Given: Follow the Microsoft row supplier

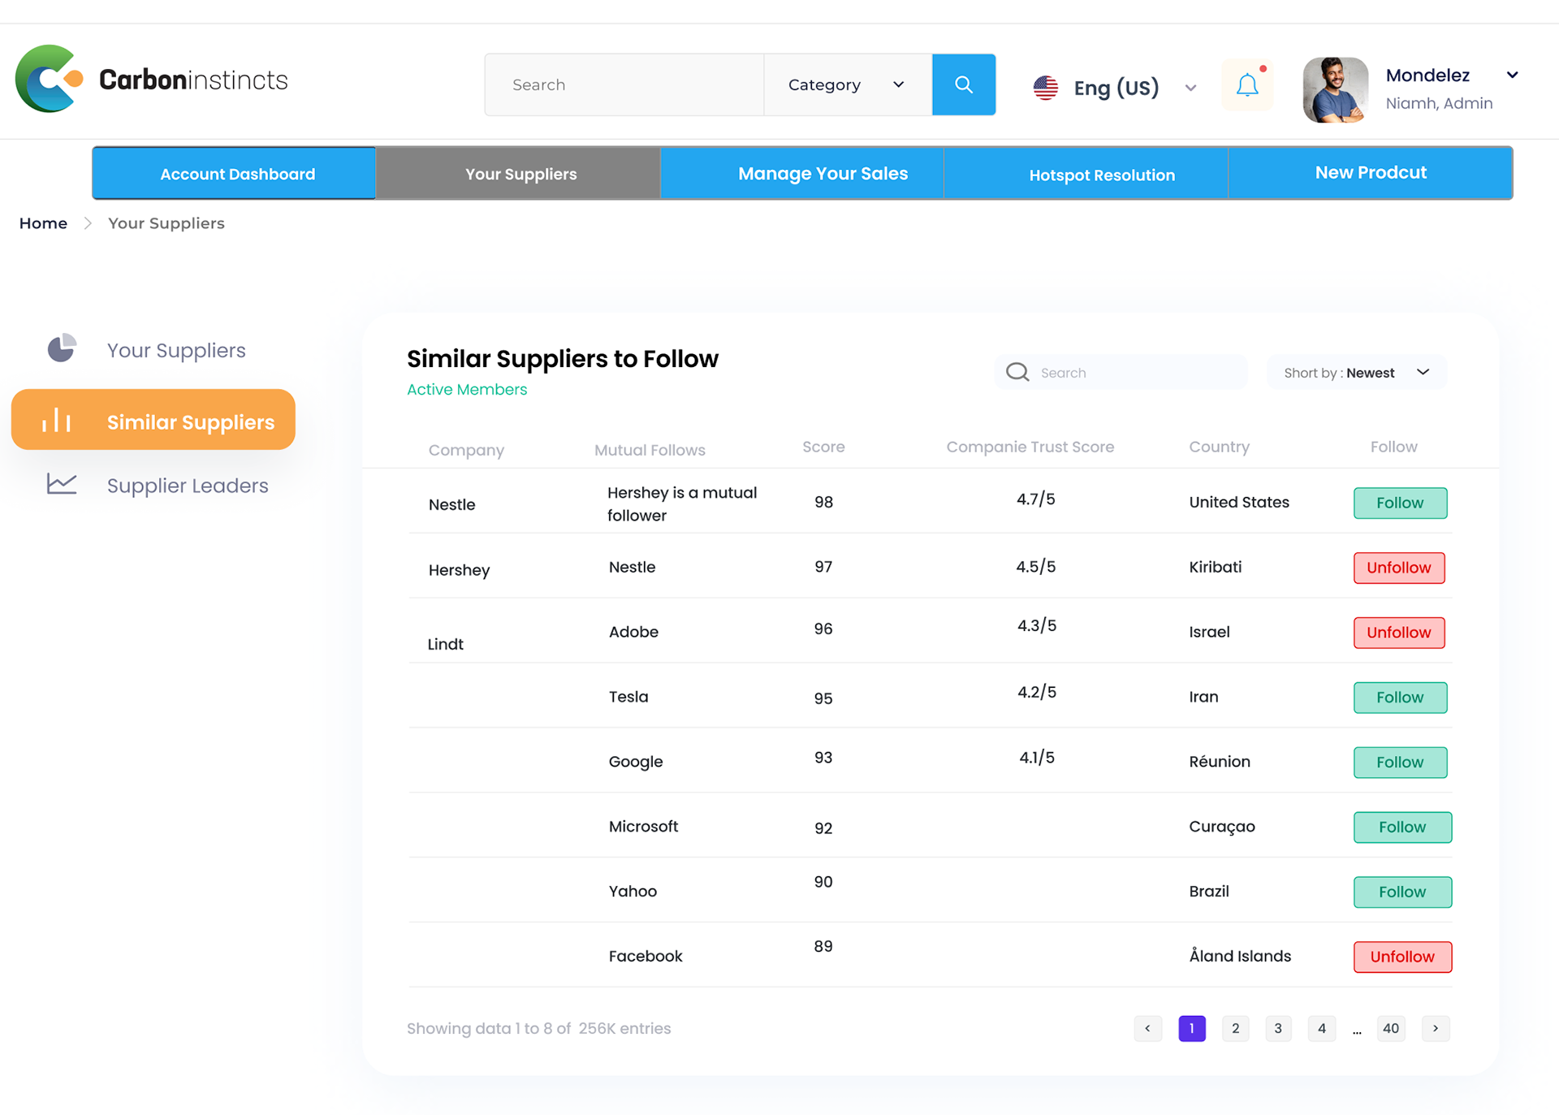Looking at the screenshot, I should pyautogui.click(x=1402, y=828).
